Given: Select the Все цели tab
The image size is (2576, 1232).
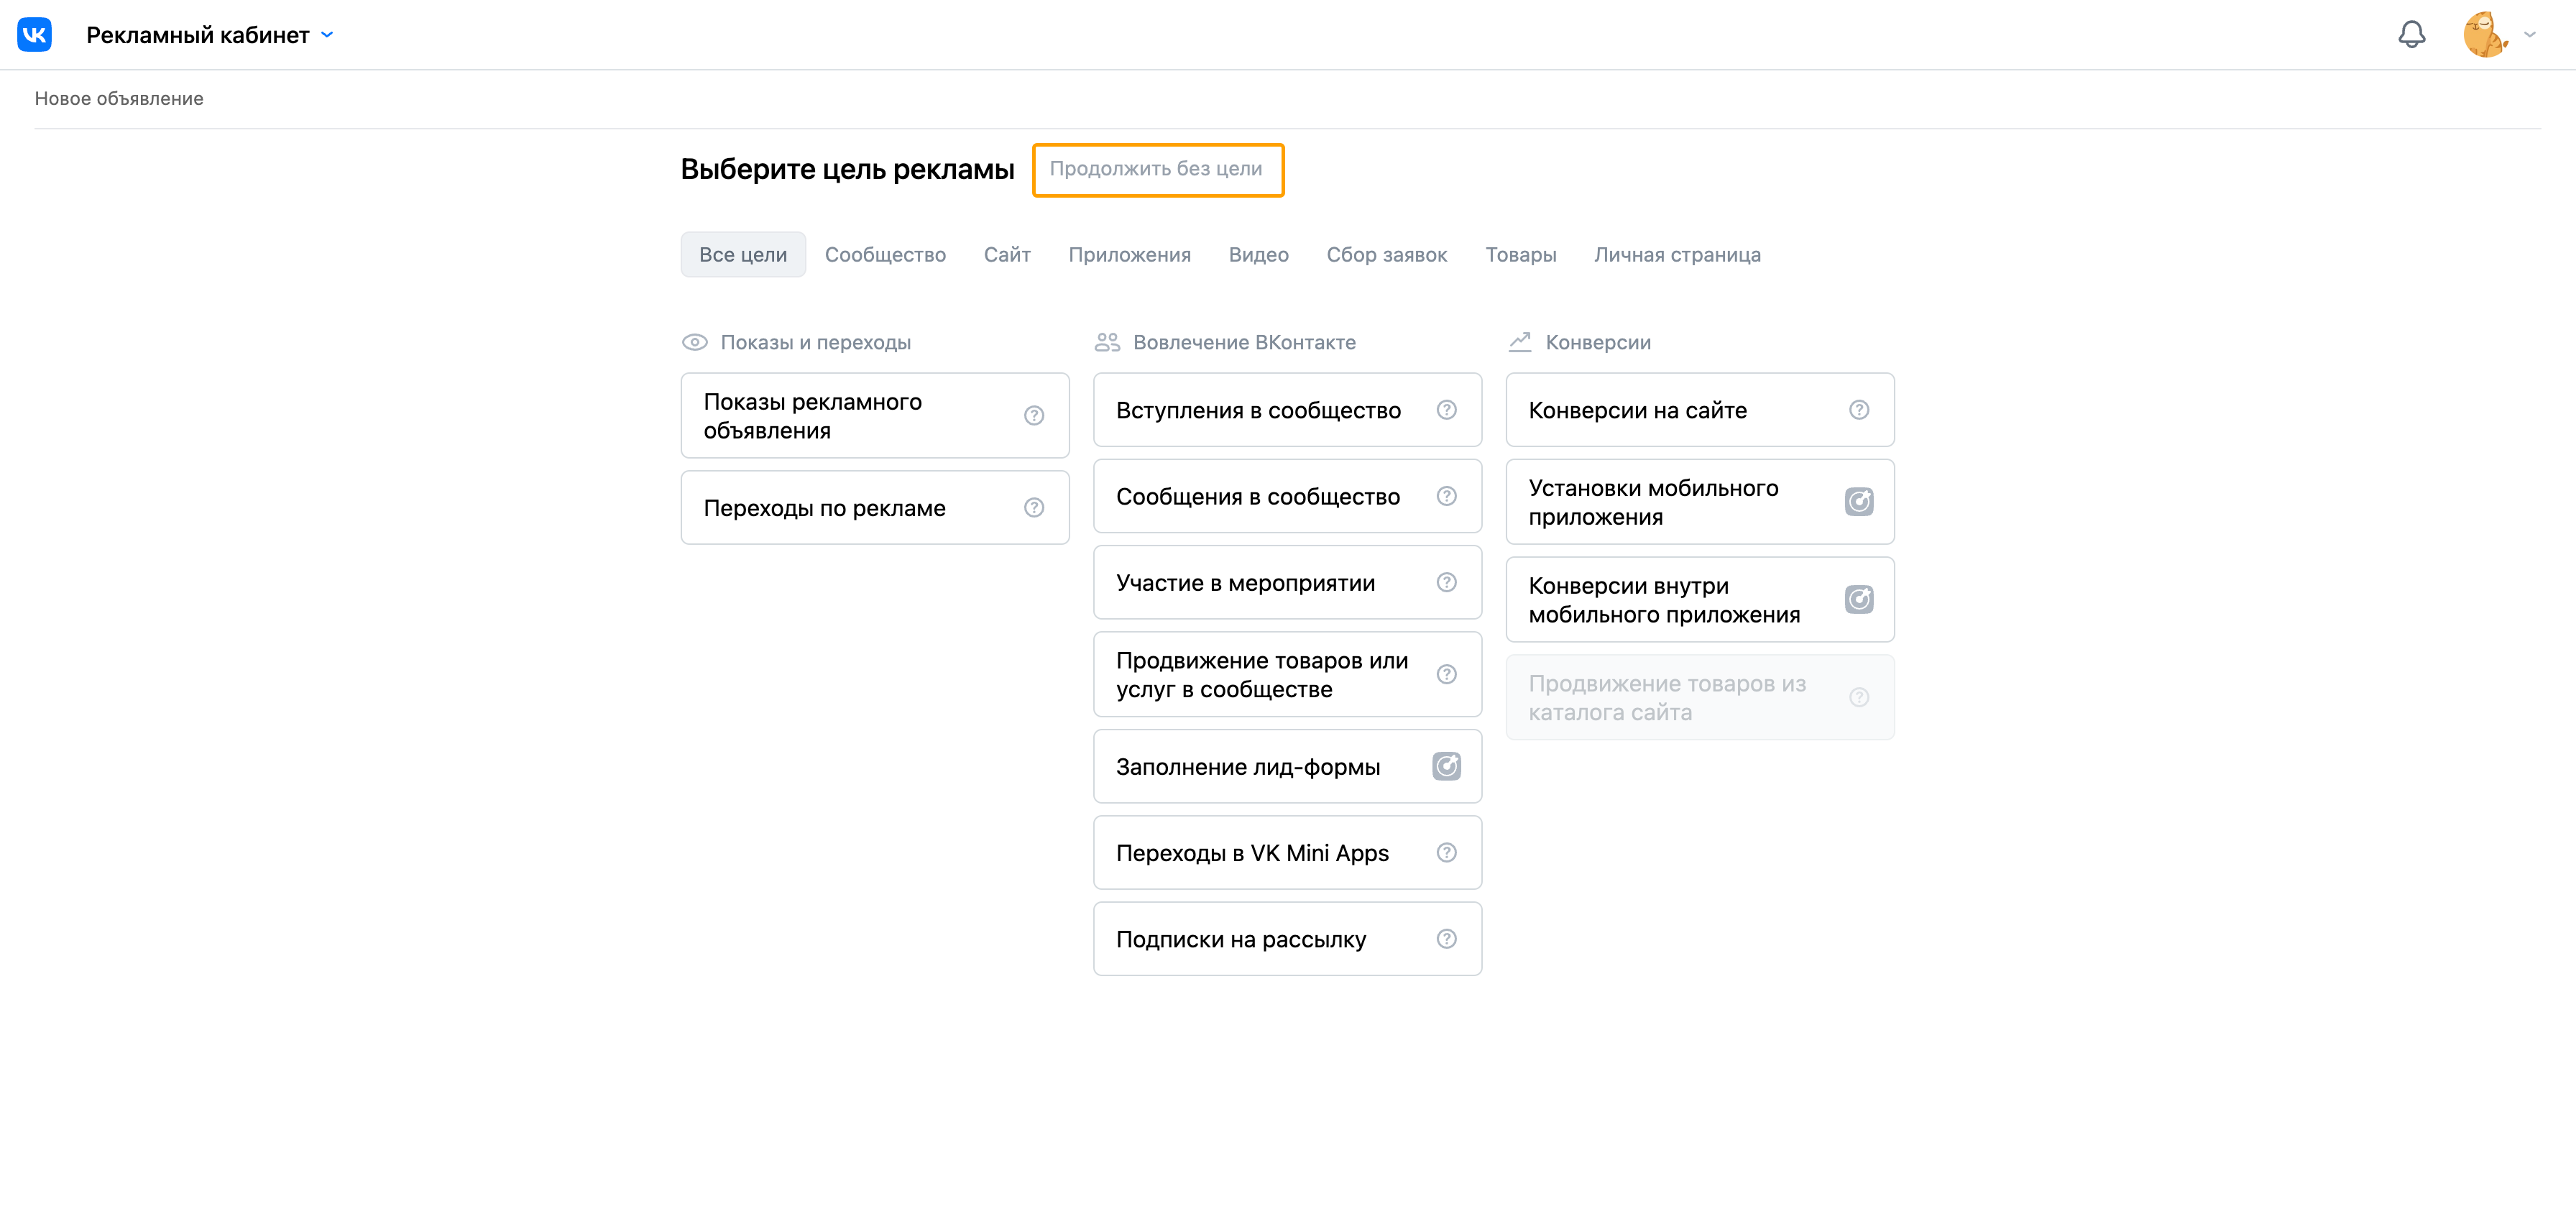Looking at the screenshot, I should click(x=743, y=255).
